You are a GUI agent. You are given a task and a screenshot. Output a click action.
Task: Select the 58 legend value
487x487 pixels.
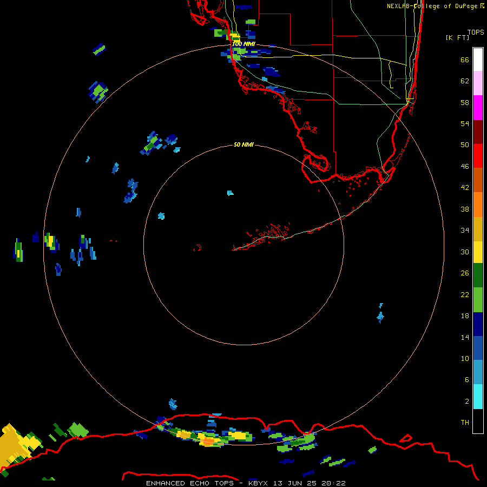[465, 102]
